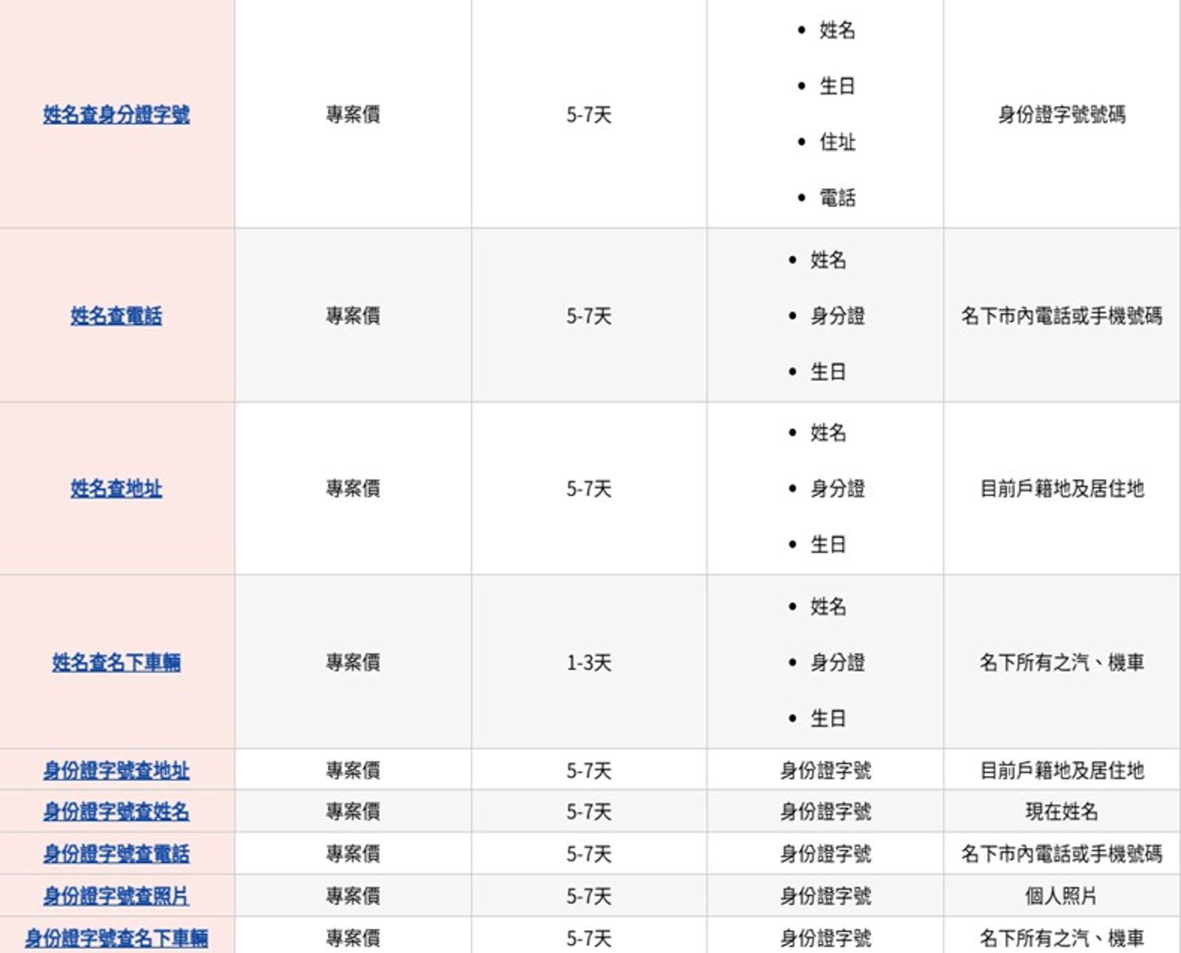Select 身份證字號號碼 result cell text
This screenshot has height=953, width=1181.
tap(1061, 114)
